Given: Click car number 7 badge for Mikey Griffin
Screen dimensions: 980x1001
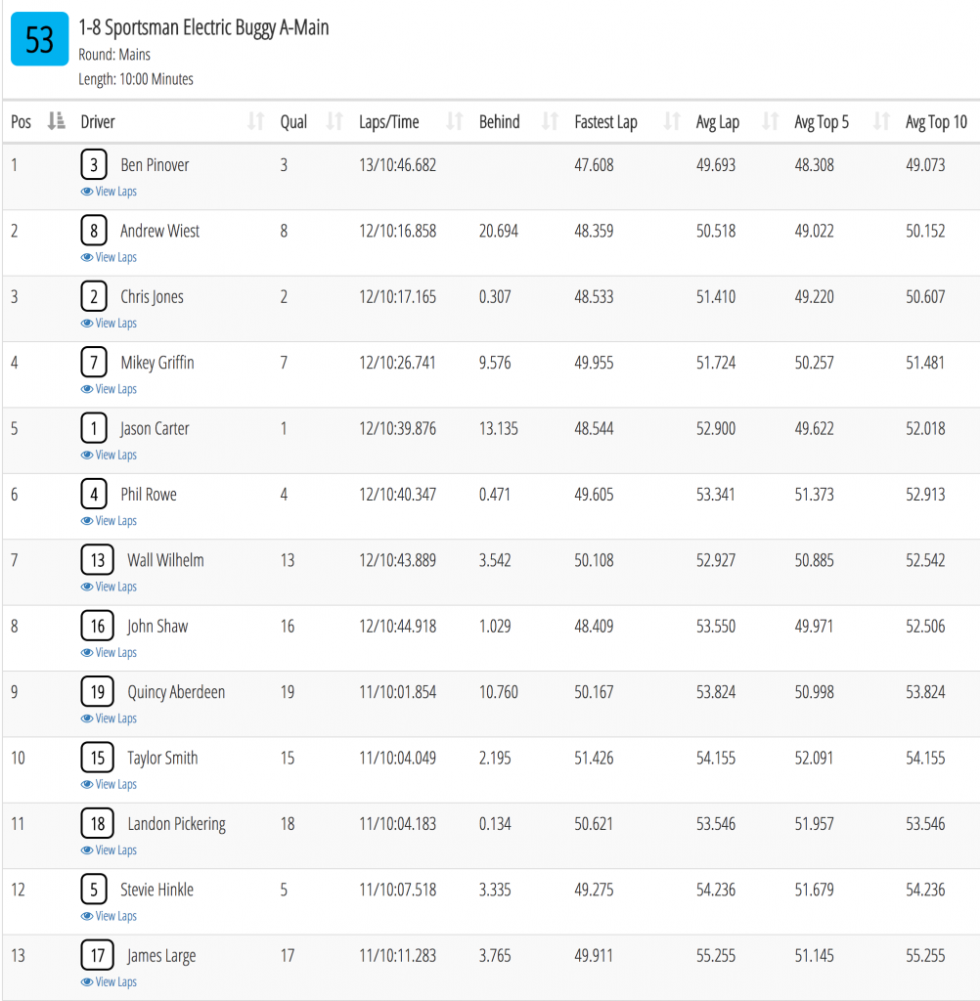Looking at the screenshot, I should coord(94,363).
